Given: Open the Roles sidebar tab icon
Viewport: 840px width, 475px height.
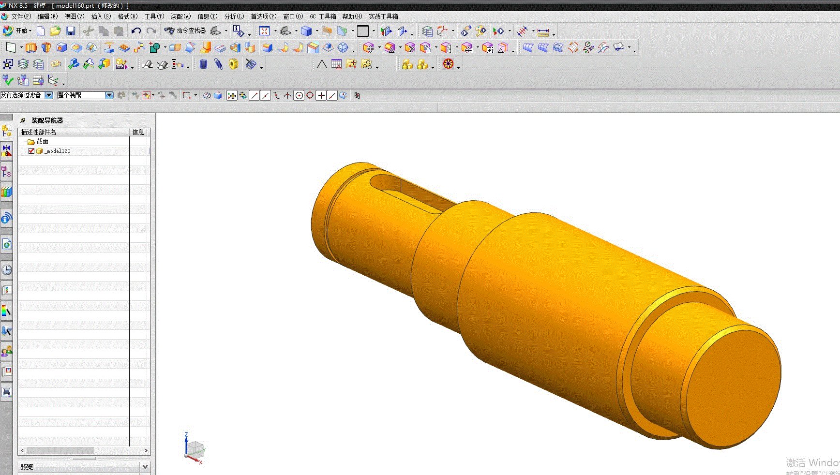Looking at the screenshot, I should [x=6, y=352].
